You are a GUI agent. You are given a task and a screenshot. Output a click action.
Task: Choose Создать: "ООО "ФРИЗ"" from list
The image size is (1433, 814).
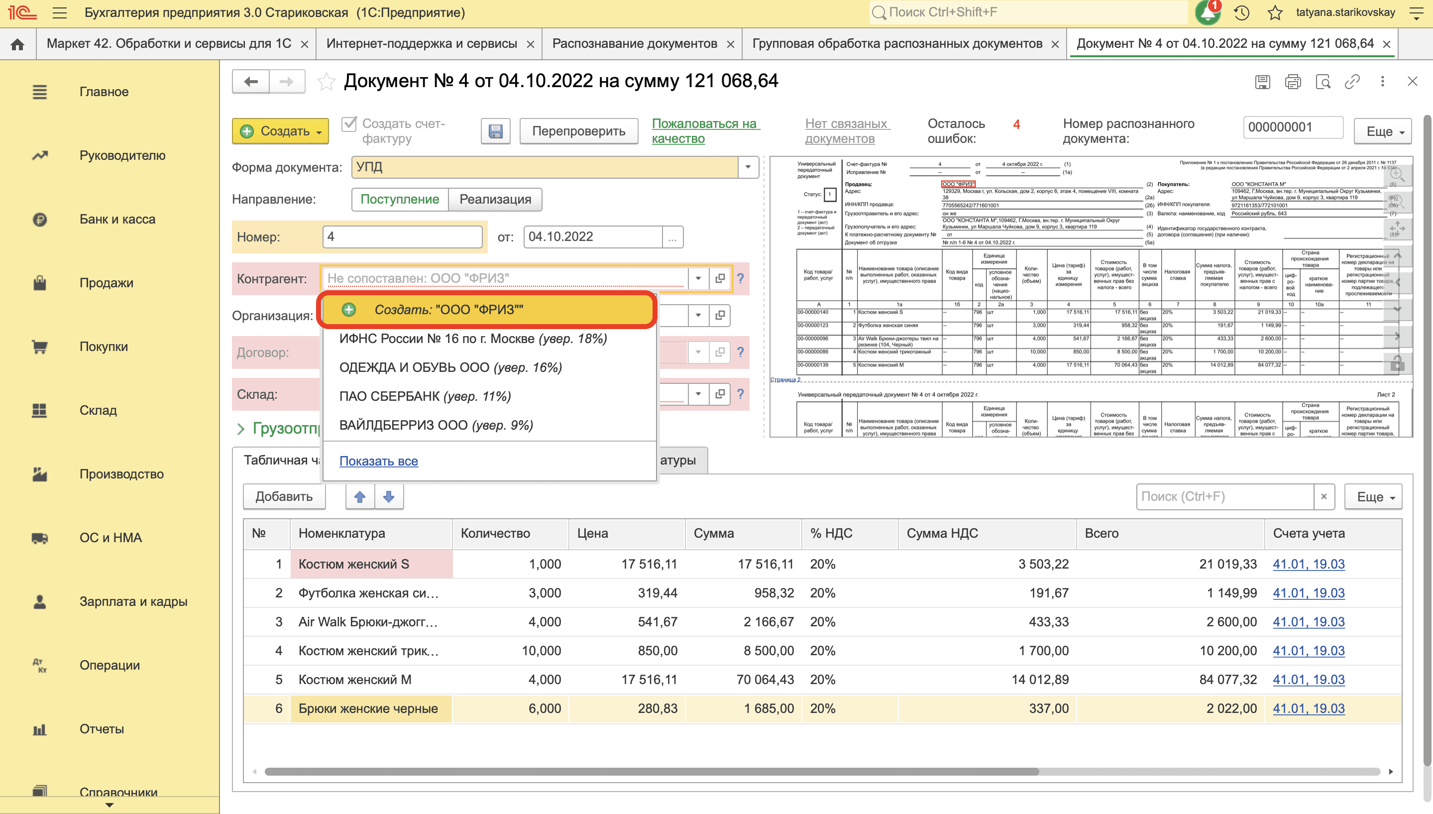pyautogui.click(x=486, y=309)
